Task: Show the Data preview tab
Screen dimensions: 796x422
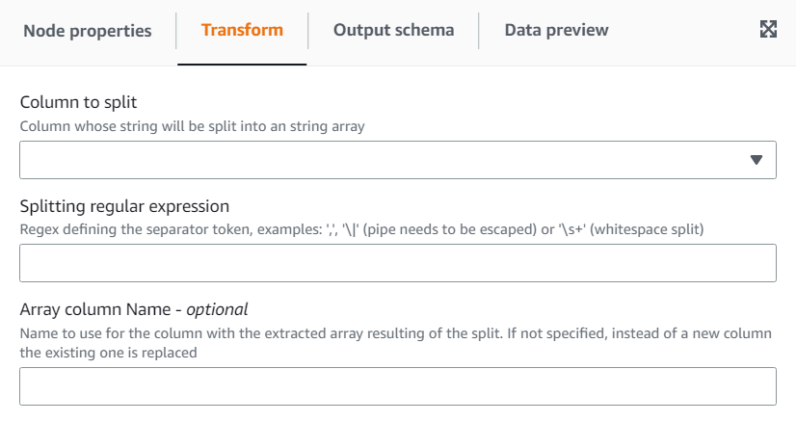Action: point(556,30)
